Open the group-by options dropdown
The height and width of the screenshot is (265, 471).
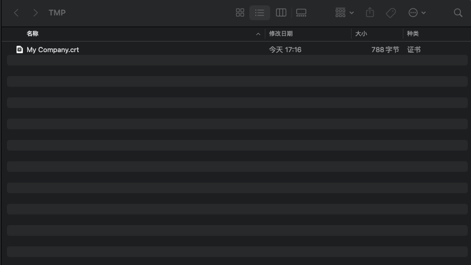point(345,13)
